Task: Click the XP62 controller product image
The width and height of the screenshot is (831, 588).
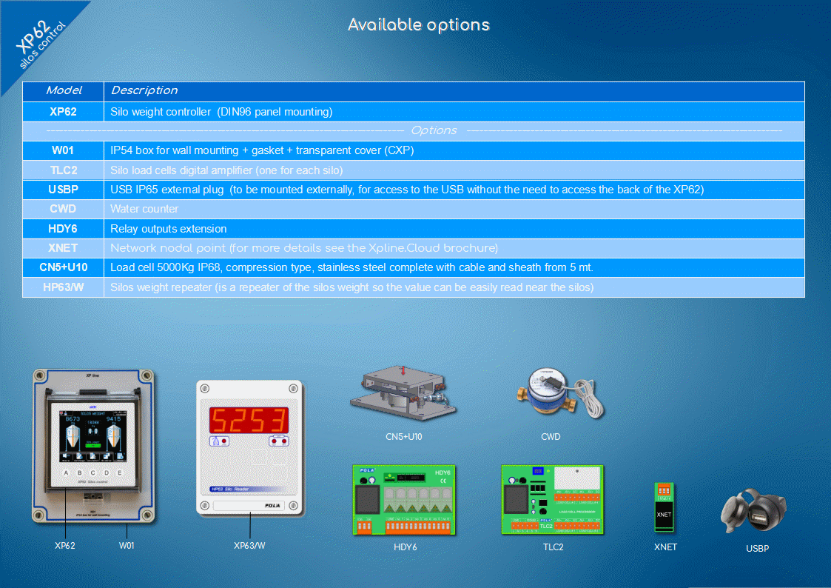Action: click(x=94, y=447)
